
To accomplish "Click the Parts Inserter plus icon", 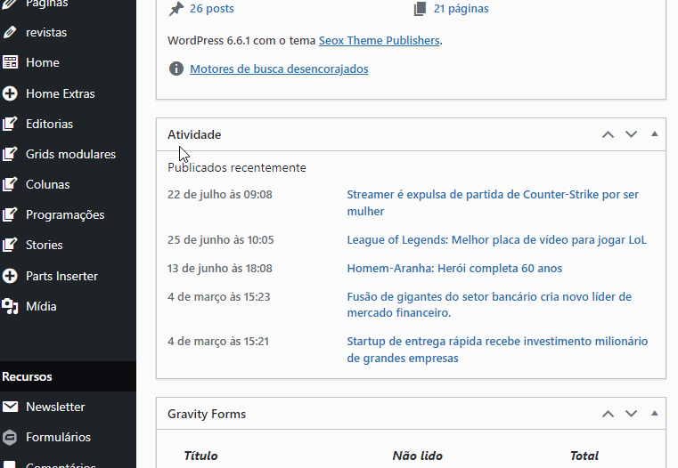I will pos(10,276).
